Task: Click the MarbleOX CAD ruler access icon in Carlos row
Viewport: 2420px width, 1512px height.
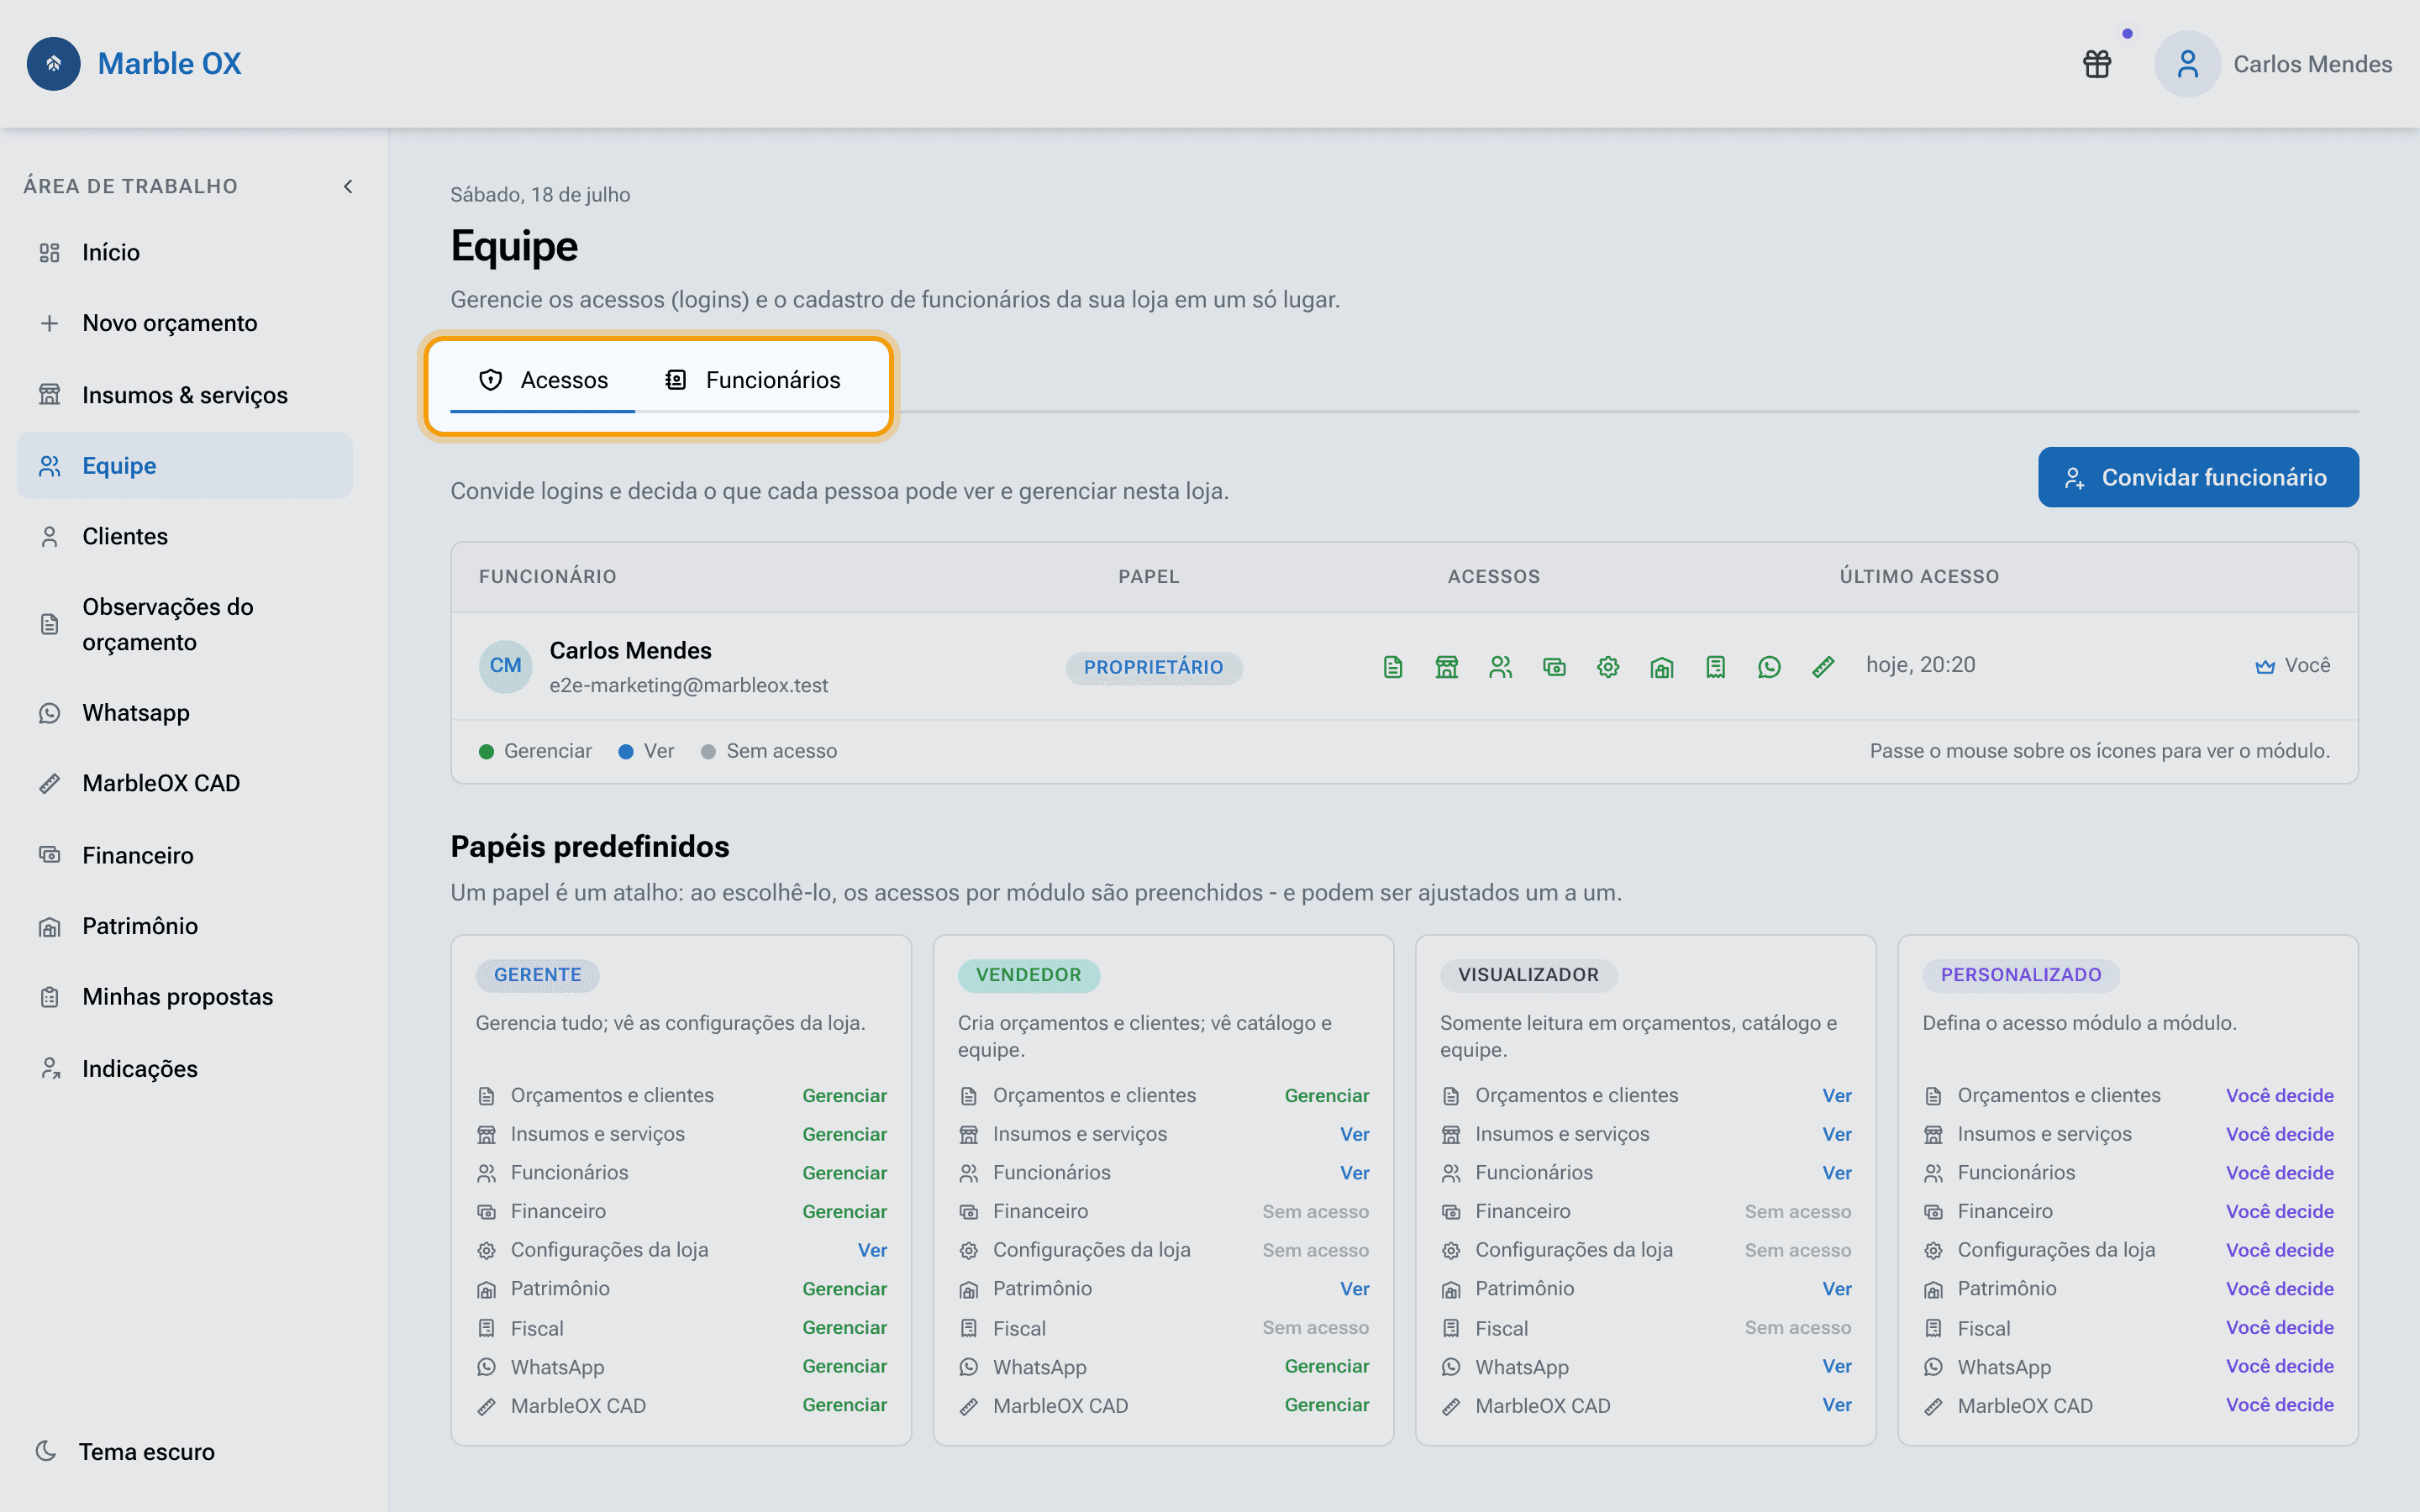Action: click(1823, 667)
